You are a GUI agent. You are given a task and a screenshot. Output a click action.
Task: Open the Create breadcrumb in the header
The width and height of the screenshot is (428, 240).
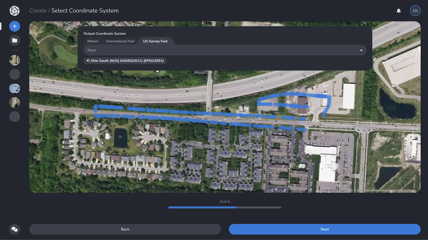click(38, 11)
